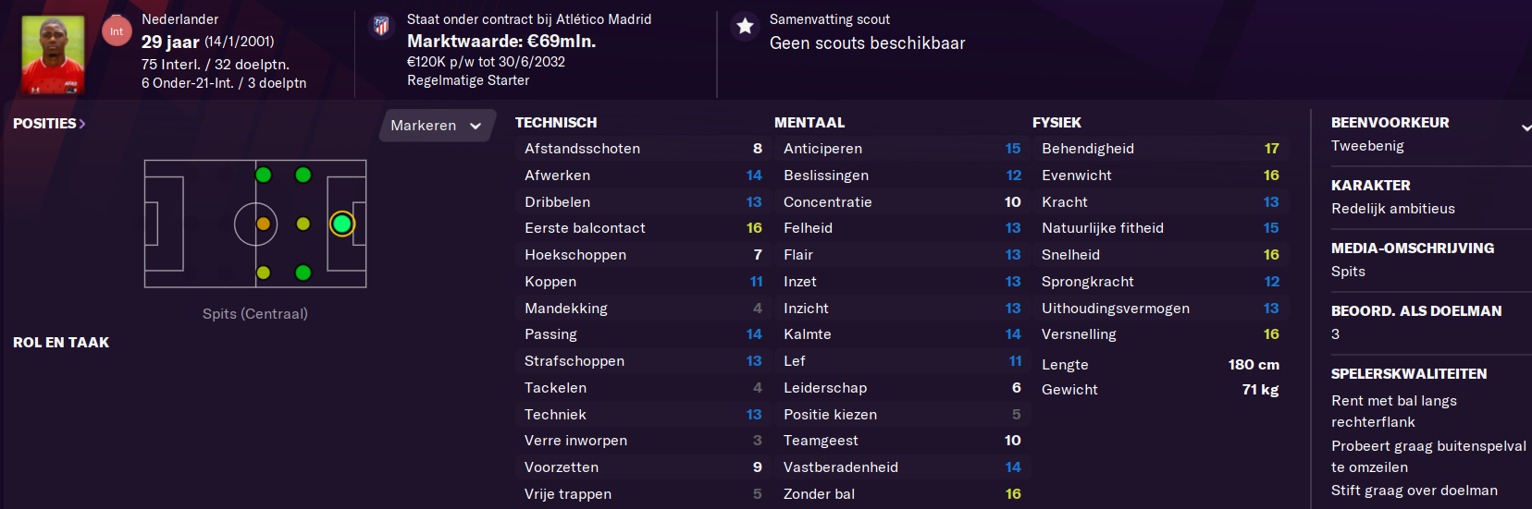This screenshot has width=1532, height=509.
Task: Click the scout summary star icon
Action: click(745, 26)
